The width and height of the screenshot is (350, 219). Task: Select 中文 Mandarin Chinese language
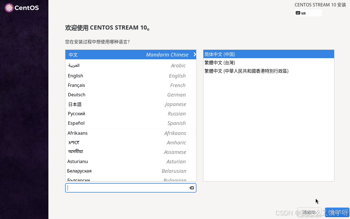click(131, 55)
